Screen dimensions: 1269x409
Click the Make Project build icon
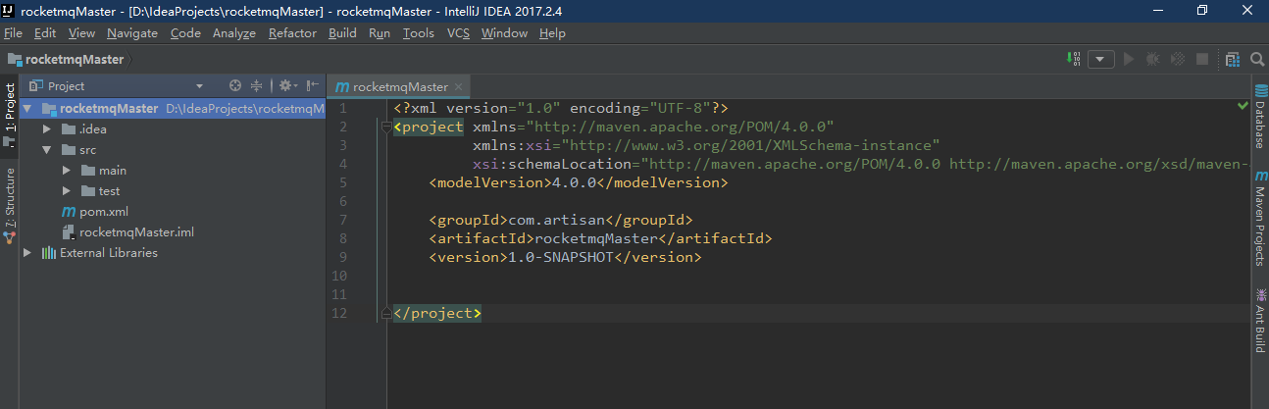[1074, 59]
